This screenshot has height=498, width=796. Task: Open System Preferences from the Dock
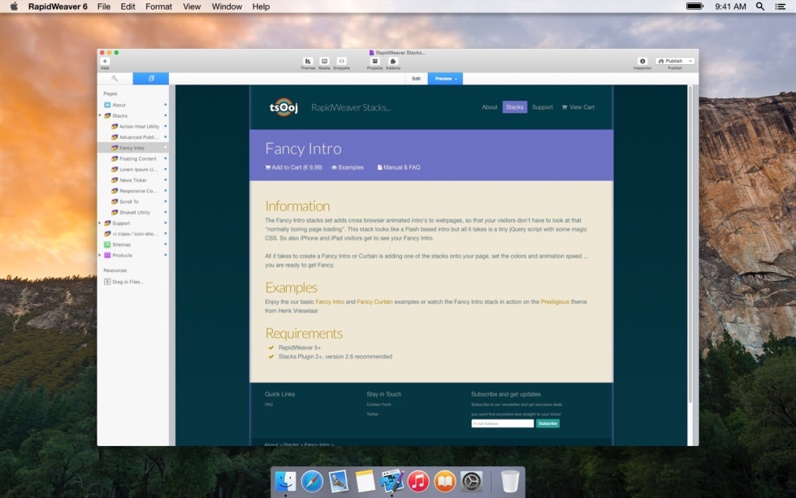472,481
